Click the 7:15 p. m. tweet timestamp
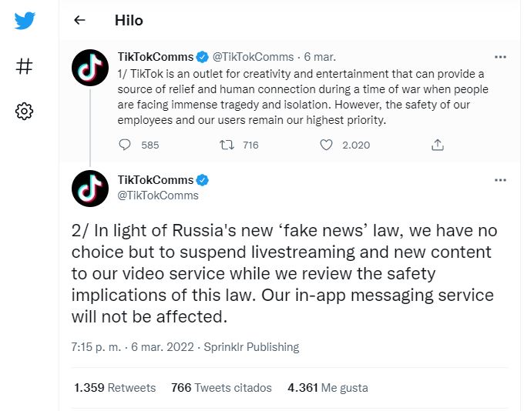Image resolution: width=524 pixels, height=411 pixels. 96,347
